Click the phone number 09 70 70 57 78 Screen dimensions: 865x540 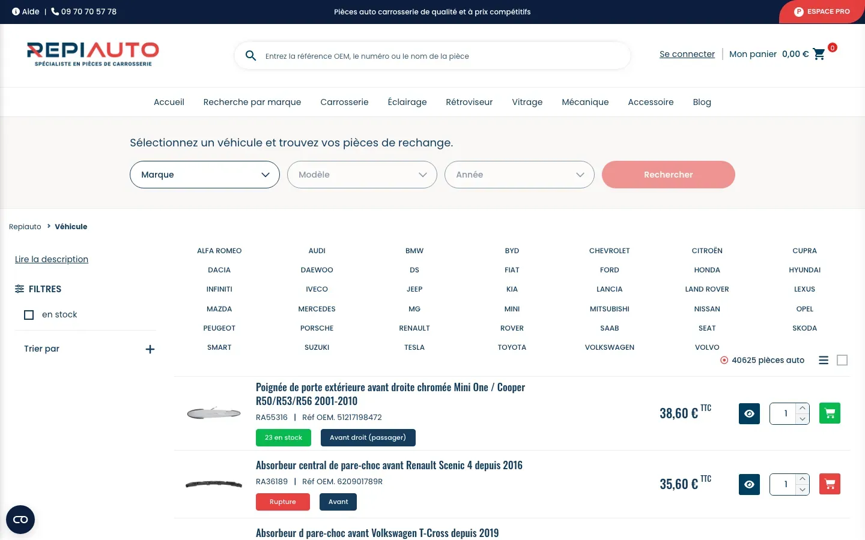pyautogui.click(x=84, y=11)
